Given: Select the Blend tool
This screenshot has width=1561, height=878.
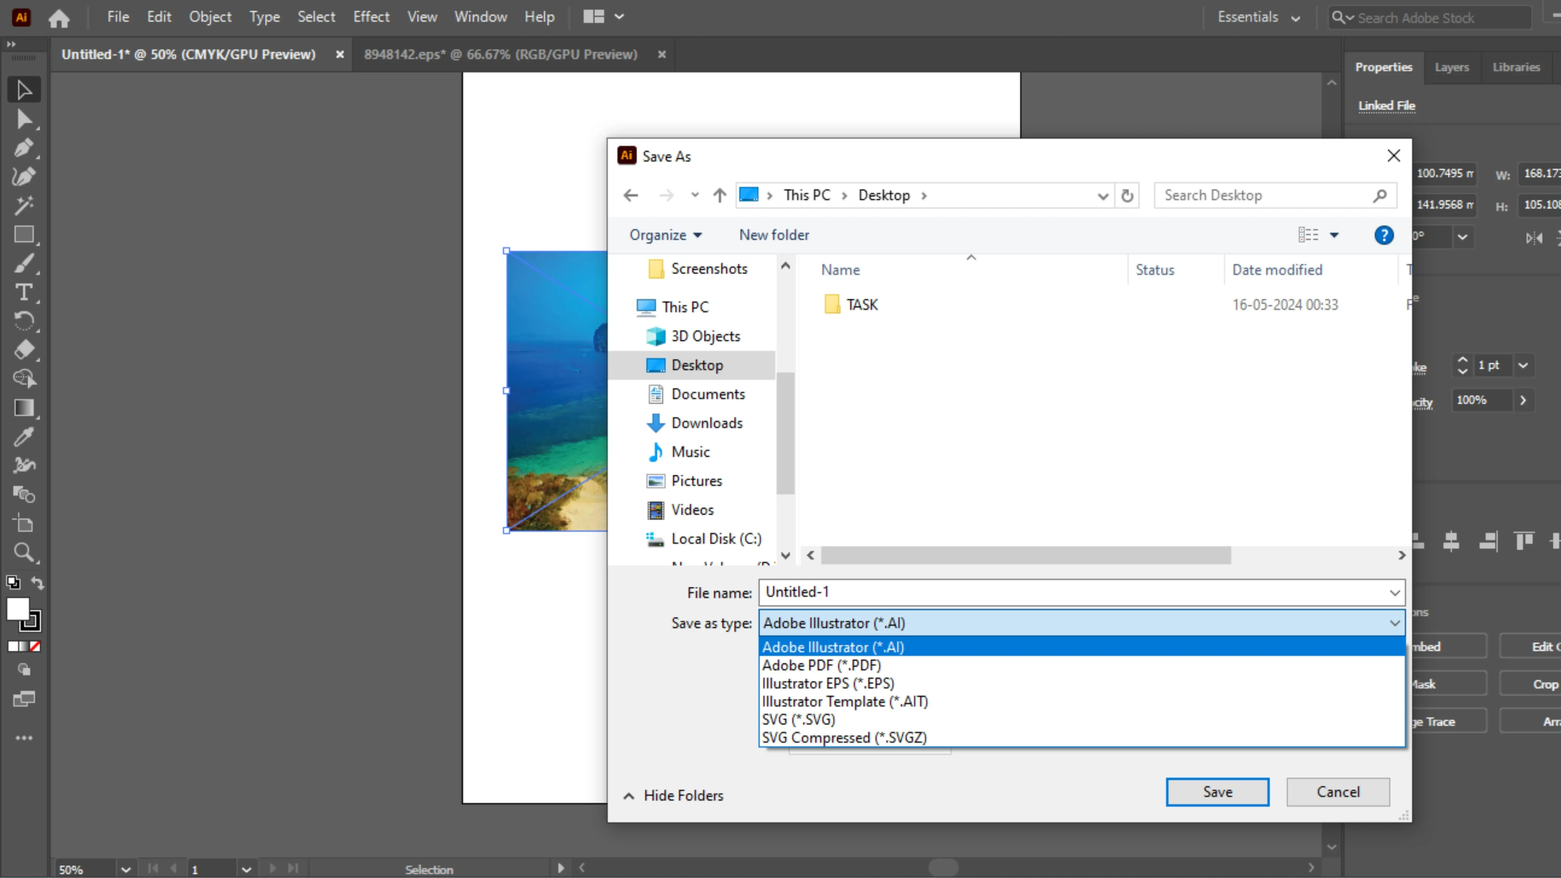Looking at the screenshot, I should [24, 495].
